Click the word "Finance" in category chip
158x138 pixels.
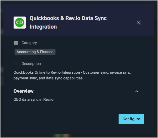(47, 52)
